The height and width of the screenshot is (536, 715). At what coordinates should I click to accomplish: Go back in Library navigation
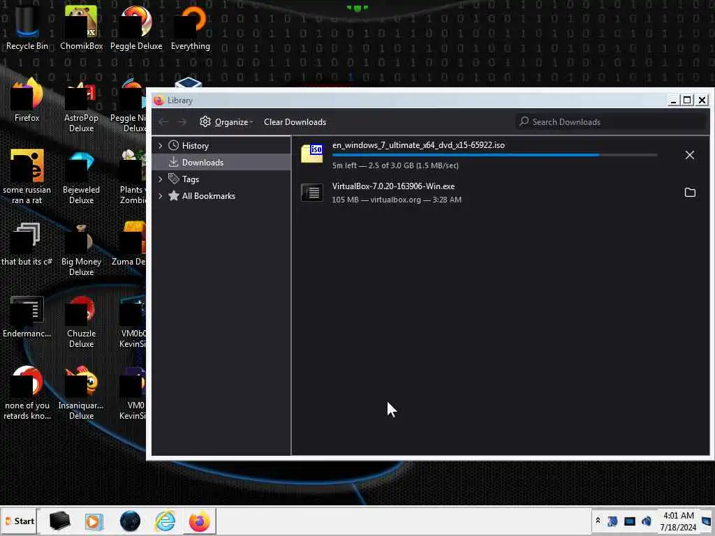(163, 121)
